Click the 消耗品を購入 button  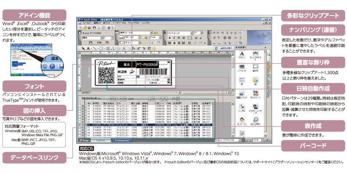pyautogui.click(x=223, y=48)
